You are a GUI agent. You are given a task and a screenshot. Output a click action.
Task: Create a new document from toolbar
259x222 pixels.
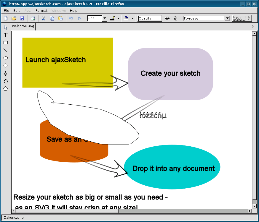(x=6, y=18)
